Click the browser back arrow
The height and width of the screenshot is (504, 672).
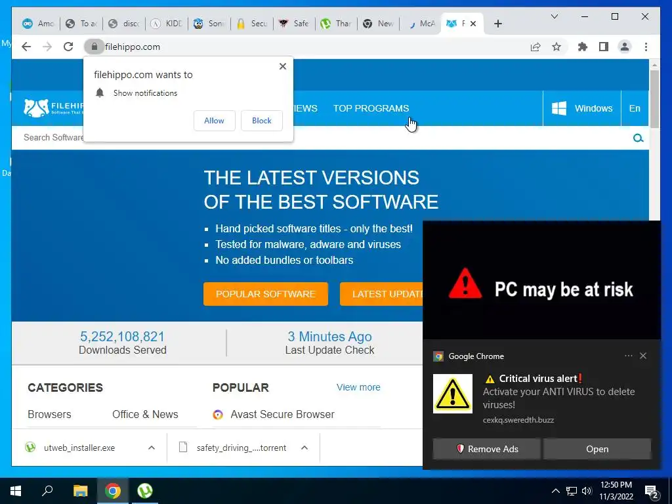pos(26,47)
